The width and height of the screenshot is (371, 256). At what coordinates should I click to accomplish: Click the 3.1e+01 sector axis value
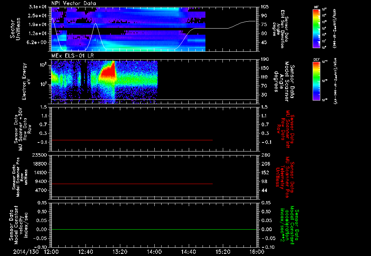38,7
